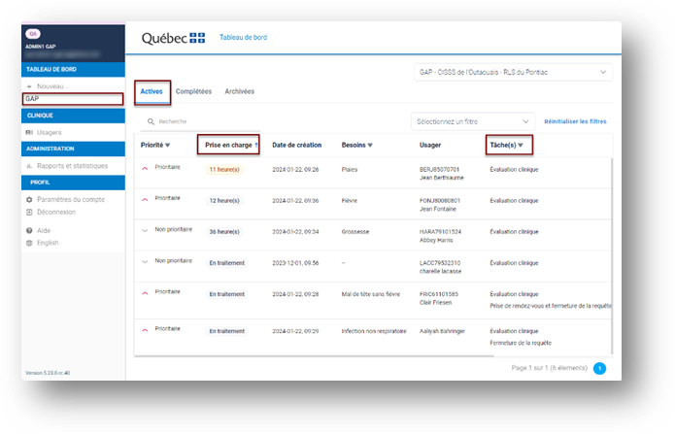The width and height of the screenshot is (675, 434).
Task: Click the Aaliyah Bahringer user cell
Action: [x=442, y=331]
